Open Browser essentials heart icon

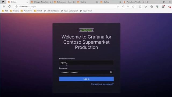coord(157,6)
